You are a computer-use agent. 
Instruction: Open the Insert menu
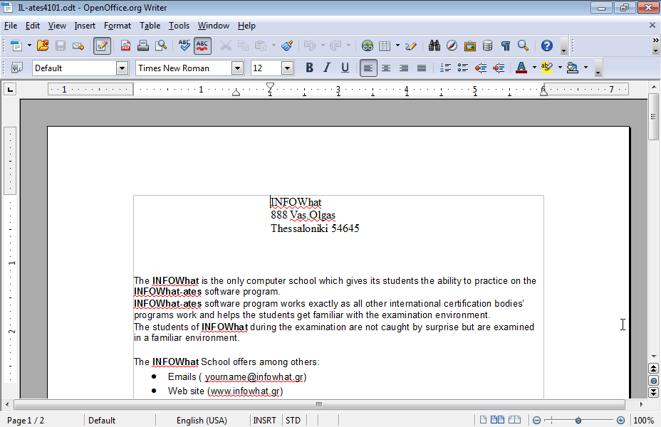tap(85, 26)
